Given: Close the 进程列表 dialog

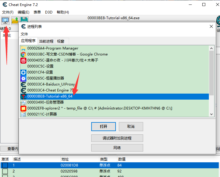Looking at the screenshot, I should 211,26.
